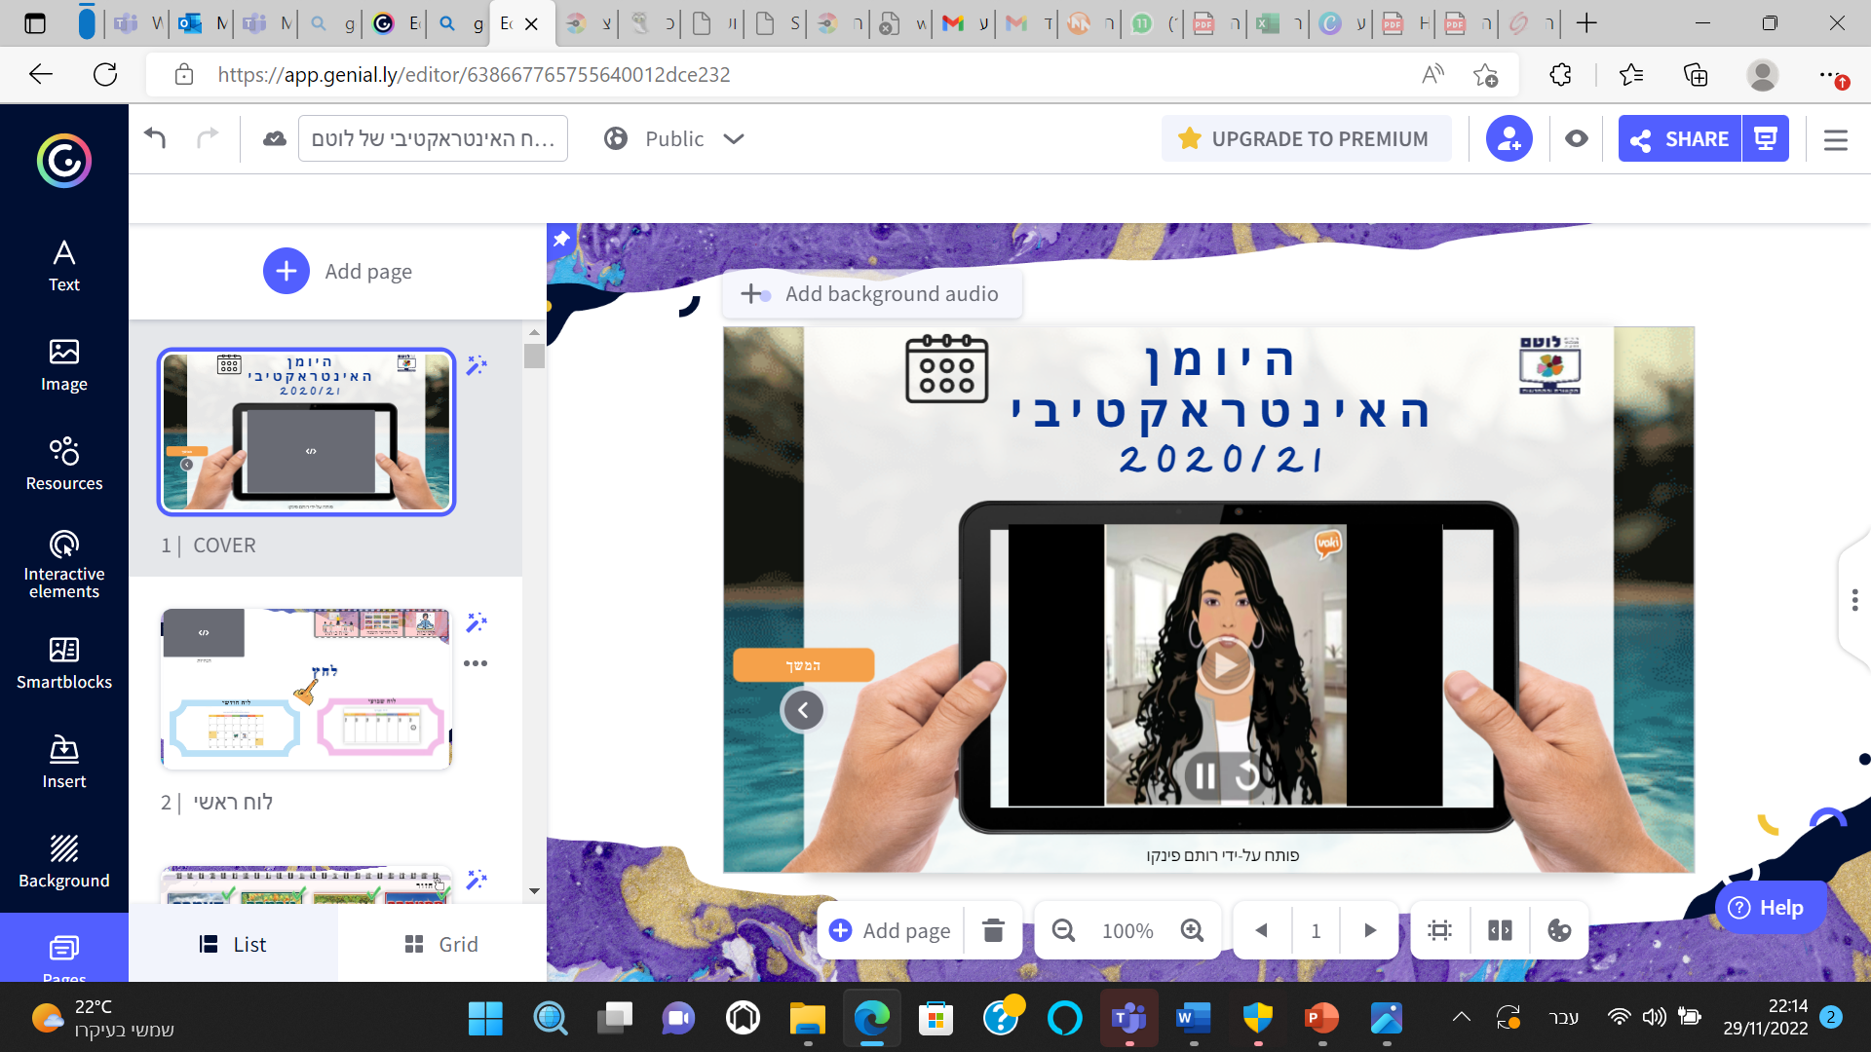The image size is (1871, 1052).
Task: Open the hamburger menu at top right
Action: click(1836, 140)
